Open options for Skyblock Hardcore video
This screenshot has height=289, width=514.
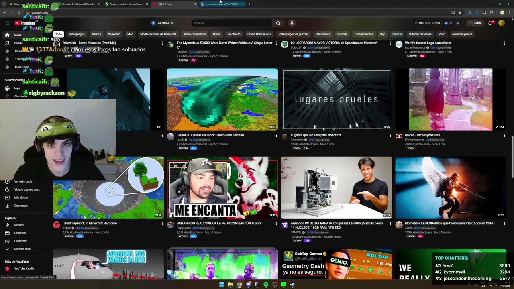coord(162,224)
